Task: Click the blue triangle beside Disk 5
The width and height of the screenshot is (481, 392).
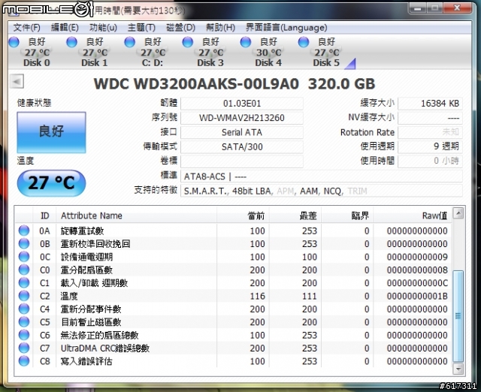Action: coord(350,64)
